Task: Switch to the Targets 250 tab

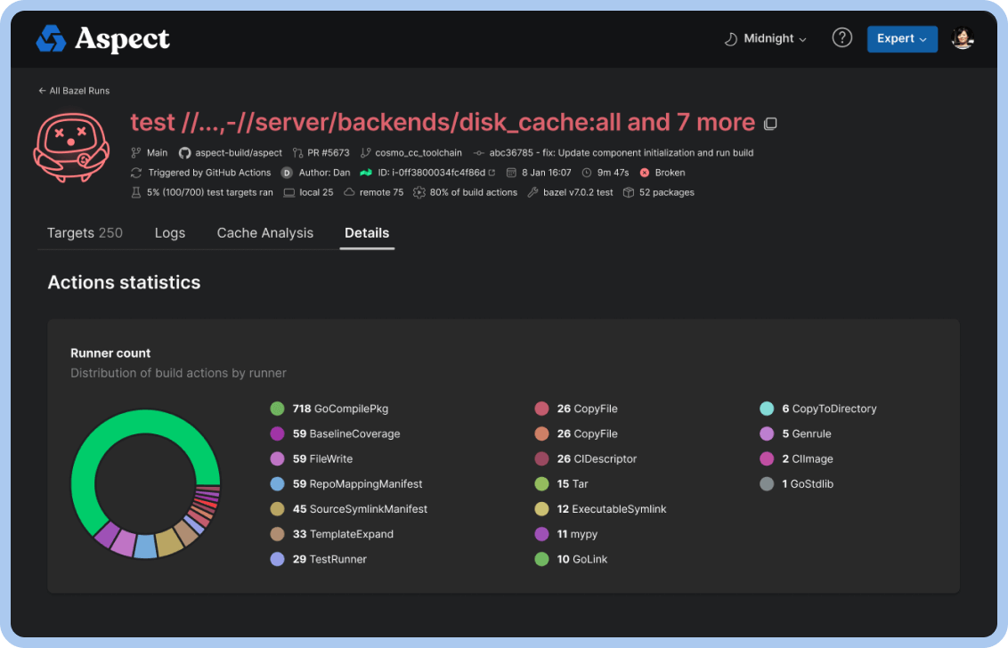Action: point(85,233)
